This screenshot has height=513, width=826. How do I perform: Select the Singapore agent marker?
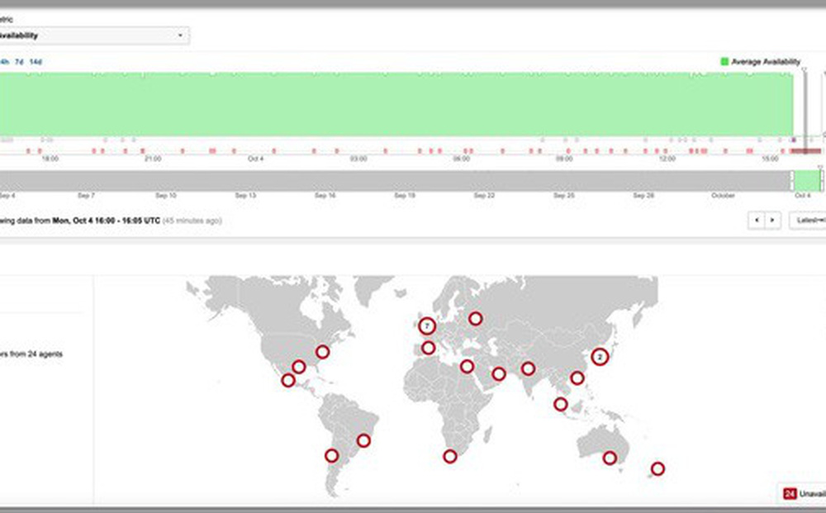coord(561,404)
